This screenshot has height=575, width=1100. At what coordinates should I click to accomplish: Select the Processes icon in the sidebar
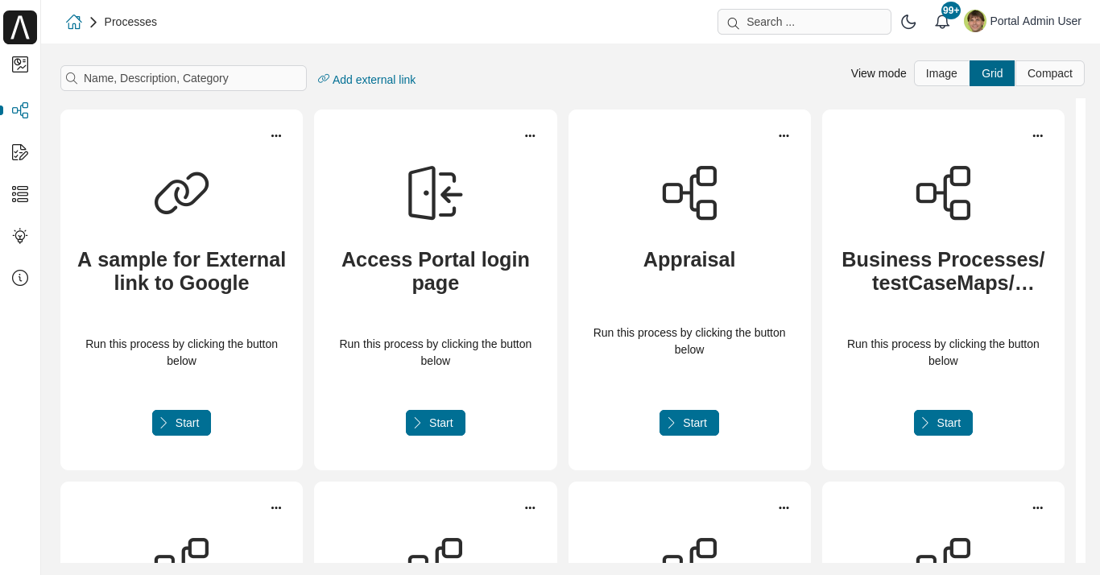pos(19,110)
